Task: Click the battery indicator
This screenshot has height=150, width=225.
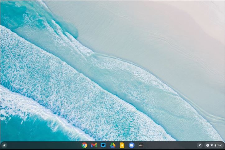Action: 215,145
